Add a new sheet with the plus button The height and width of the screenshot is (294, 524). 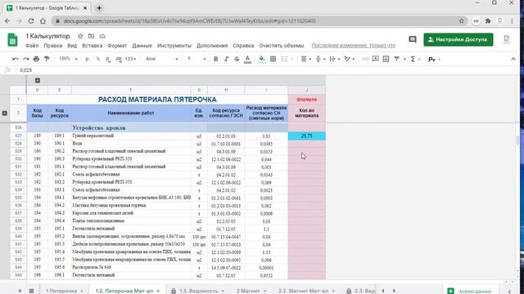tap(20, 291)
